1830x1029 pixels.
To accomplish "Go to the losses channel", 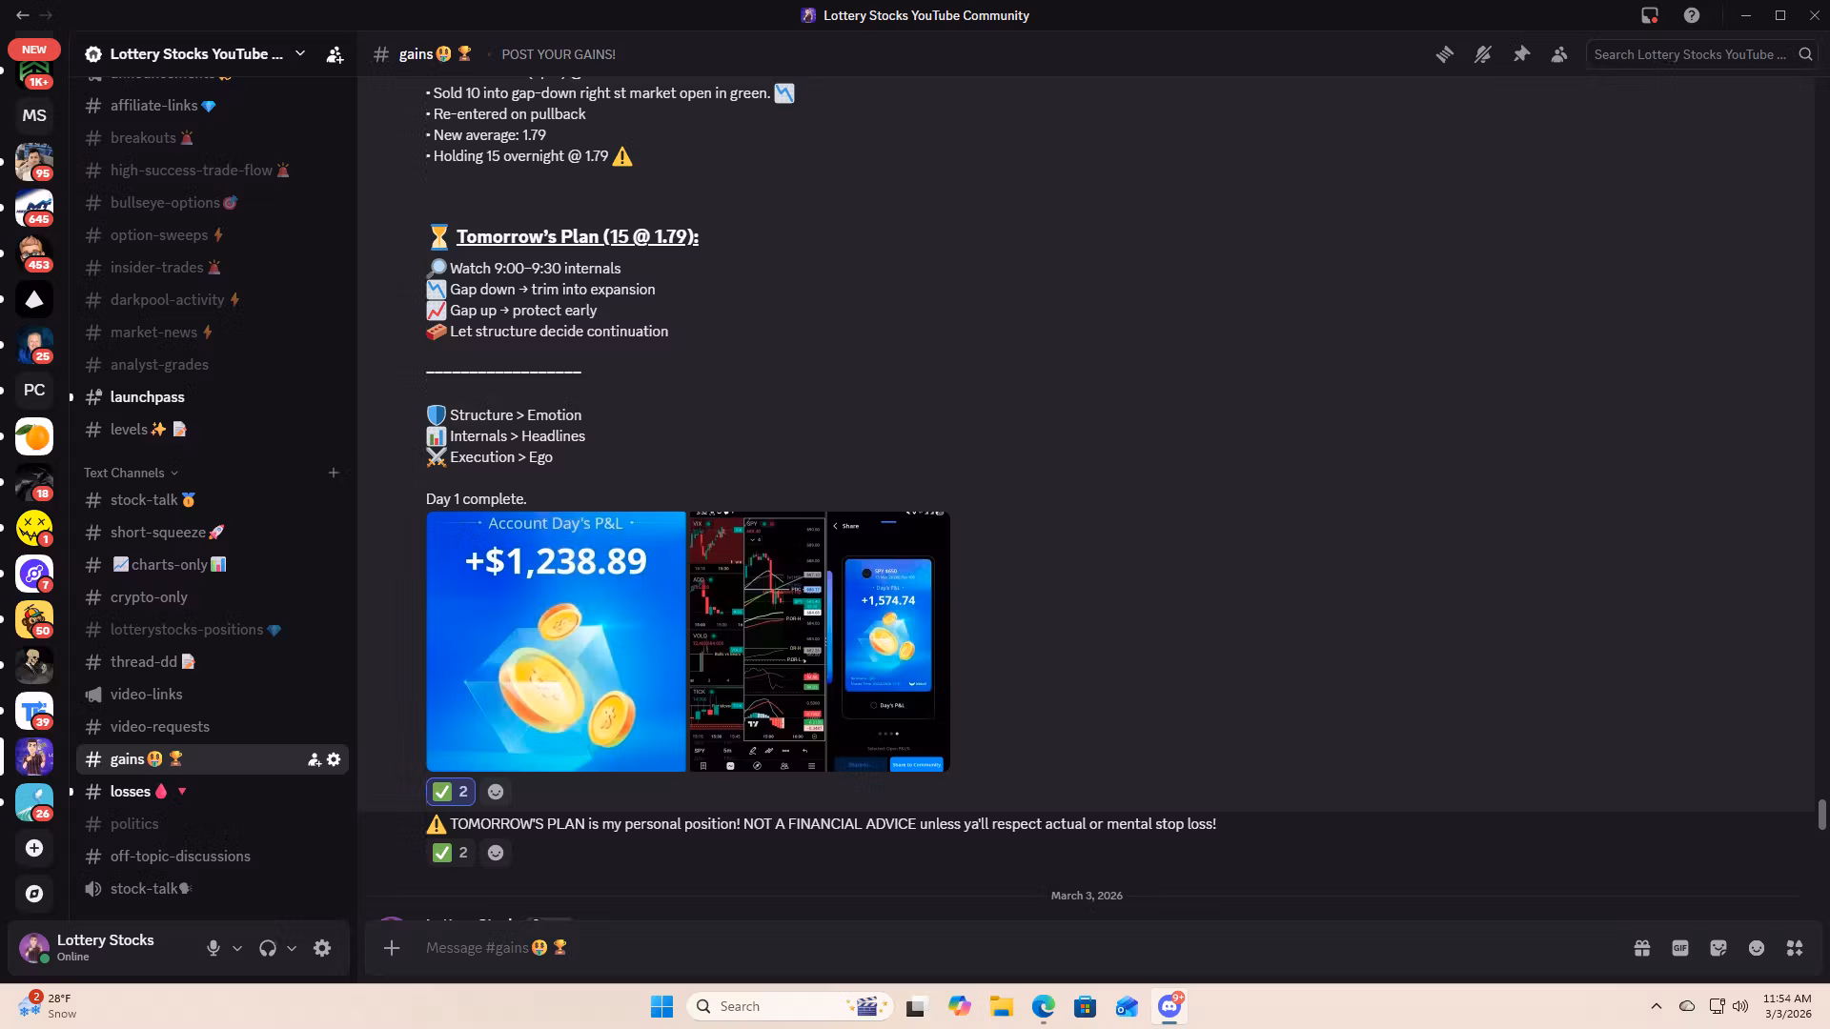I will tap(212, 792).
